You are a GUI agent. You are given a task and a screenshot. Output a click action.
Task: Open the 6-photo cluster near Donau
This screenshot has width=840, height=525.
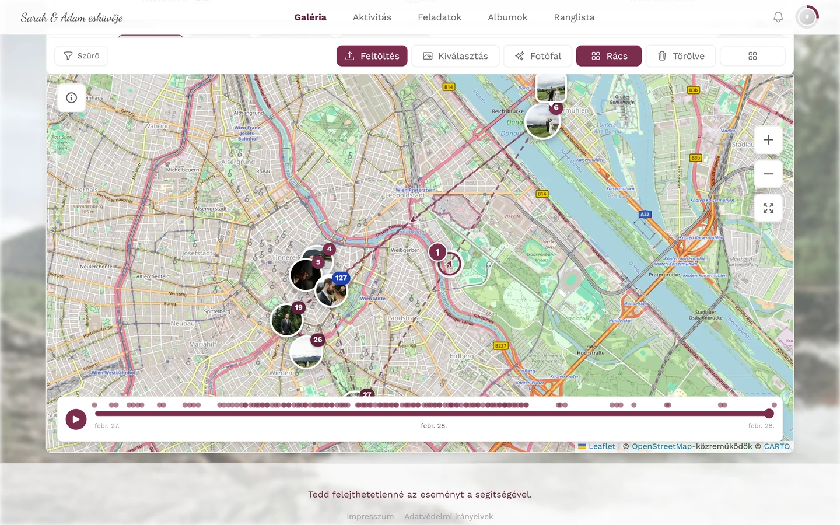[x=543, y=121]
